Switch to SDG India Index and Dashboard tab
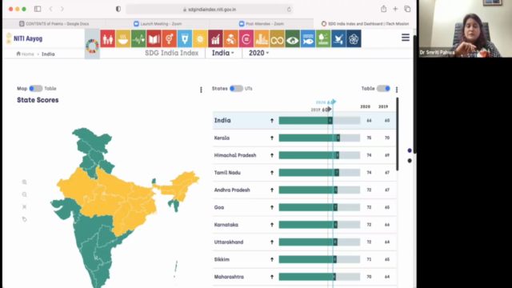The height and width of the screenshot is (288, 512). [x=365, y=24]
